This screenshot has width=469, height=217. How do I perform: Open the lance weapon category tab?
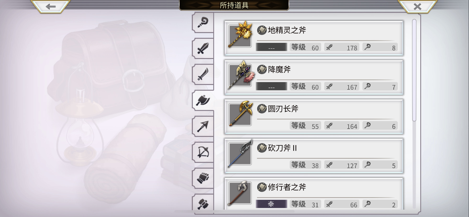click(x=203, y=126)
